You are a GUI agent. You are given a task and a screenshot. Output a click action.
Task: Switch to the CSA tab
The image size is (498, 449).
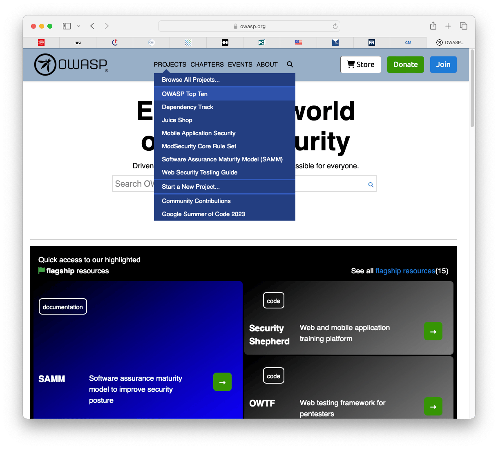coord(408,42)
